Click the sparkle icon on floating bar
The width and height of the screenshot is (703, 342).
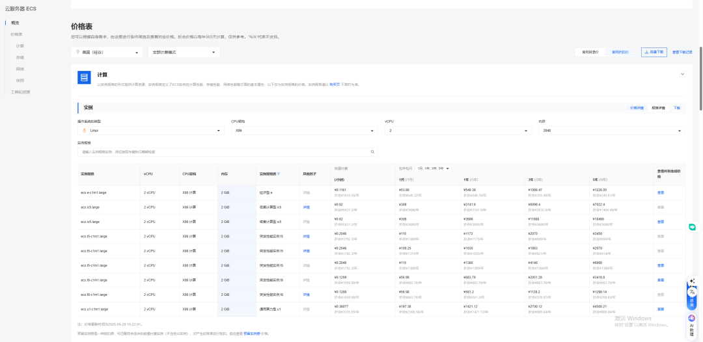pyautogui.click(x=692, y=281)
